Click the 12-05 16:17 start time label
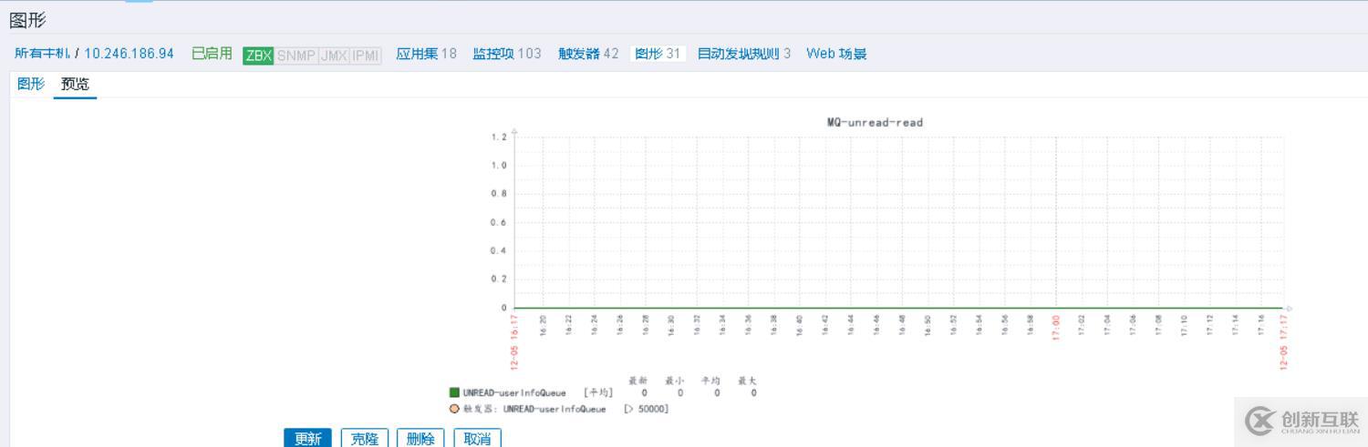The height and width of the screenshot is (447, 1368). pyautogui.click(x=514, y=342)
